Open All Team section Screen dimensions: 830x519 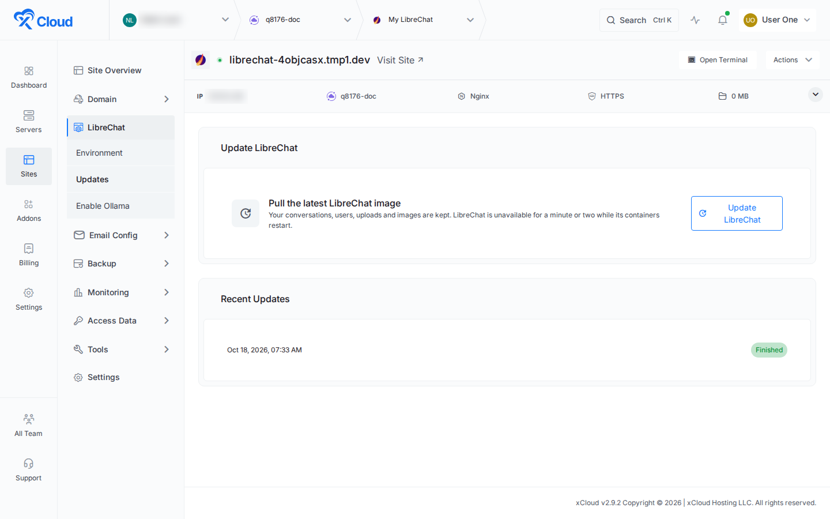pos(29,426)
